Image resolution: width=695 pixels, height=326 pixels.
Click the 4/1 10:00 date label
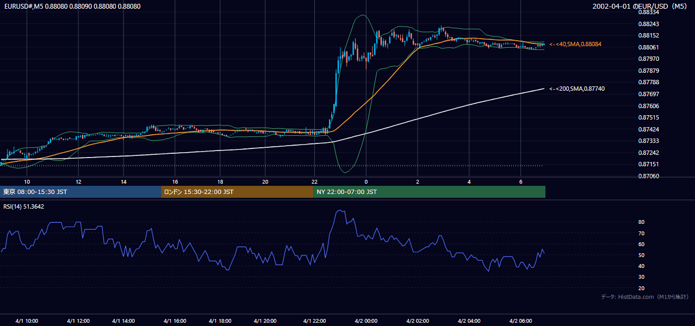tap(27, 321)
